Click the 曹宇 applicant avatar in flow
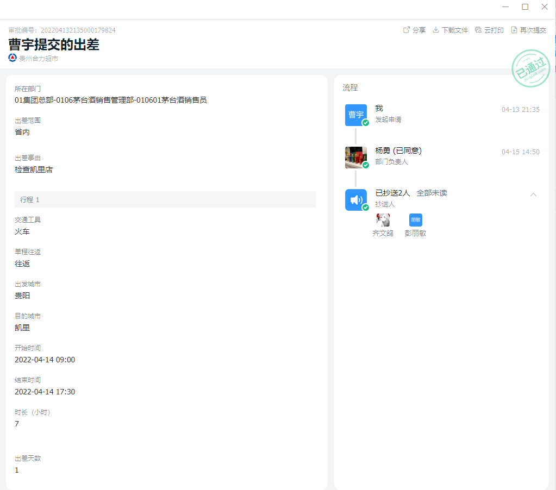 pos(356,115)
